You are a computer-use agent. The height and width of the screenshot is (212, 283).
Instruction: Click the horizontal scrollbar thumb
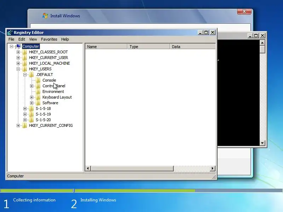[x=132, y=169]
